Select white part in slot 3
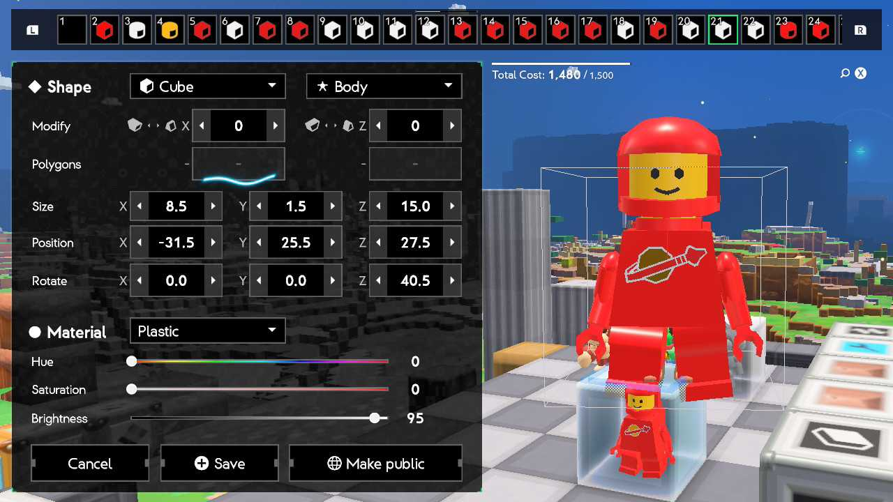 (137, 30)
